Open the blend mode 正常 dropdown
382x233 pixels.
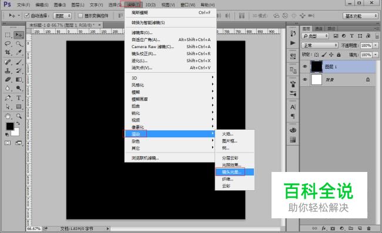(320, 45)
